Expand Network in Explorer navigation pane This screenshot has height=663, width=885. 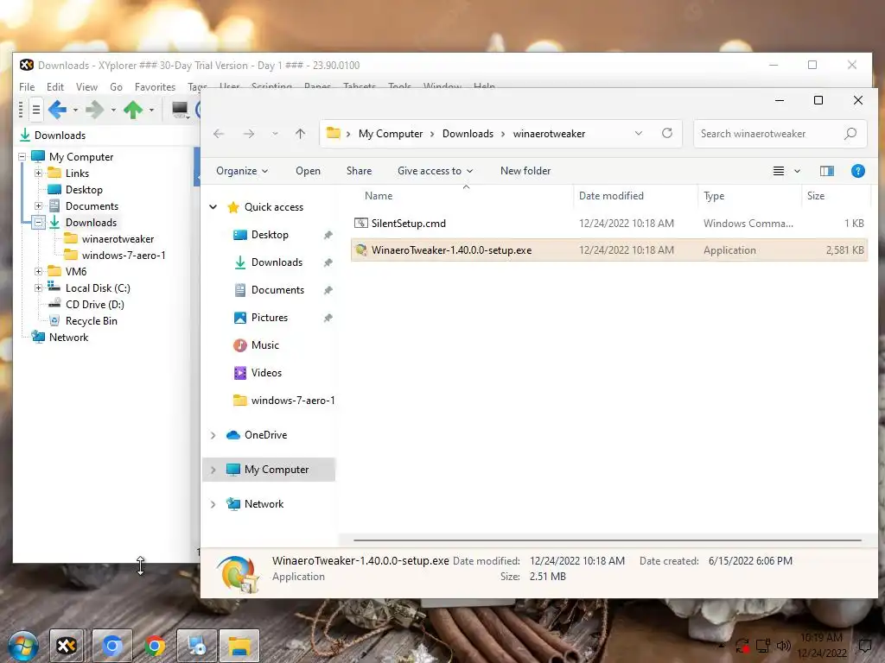(x=213, y=504)
